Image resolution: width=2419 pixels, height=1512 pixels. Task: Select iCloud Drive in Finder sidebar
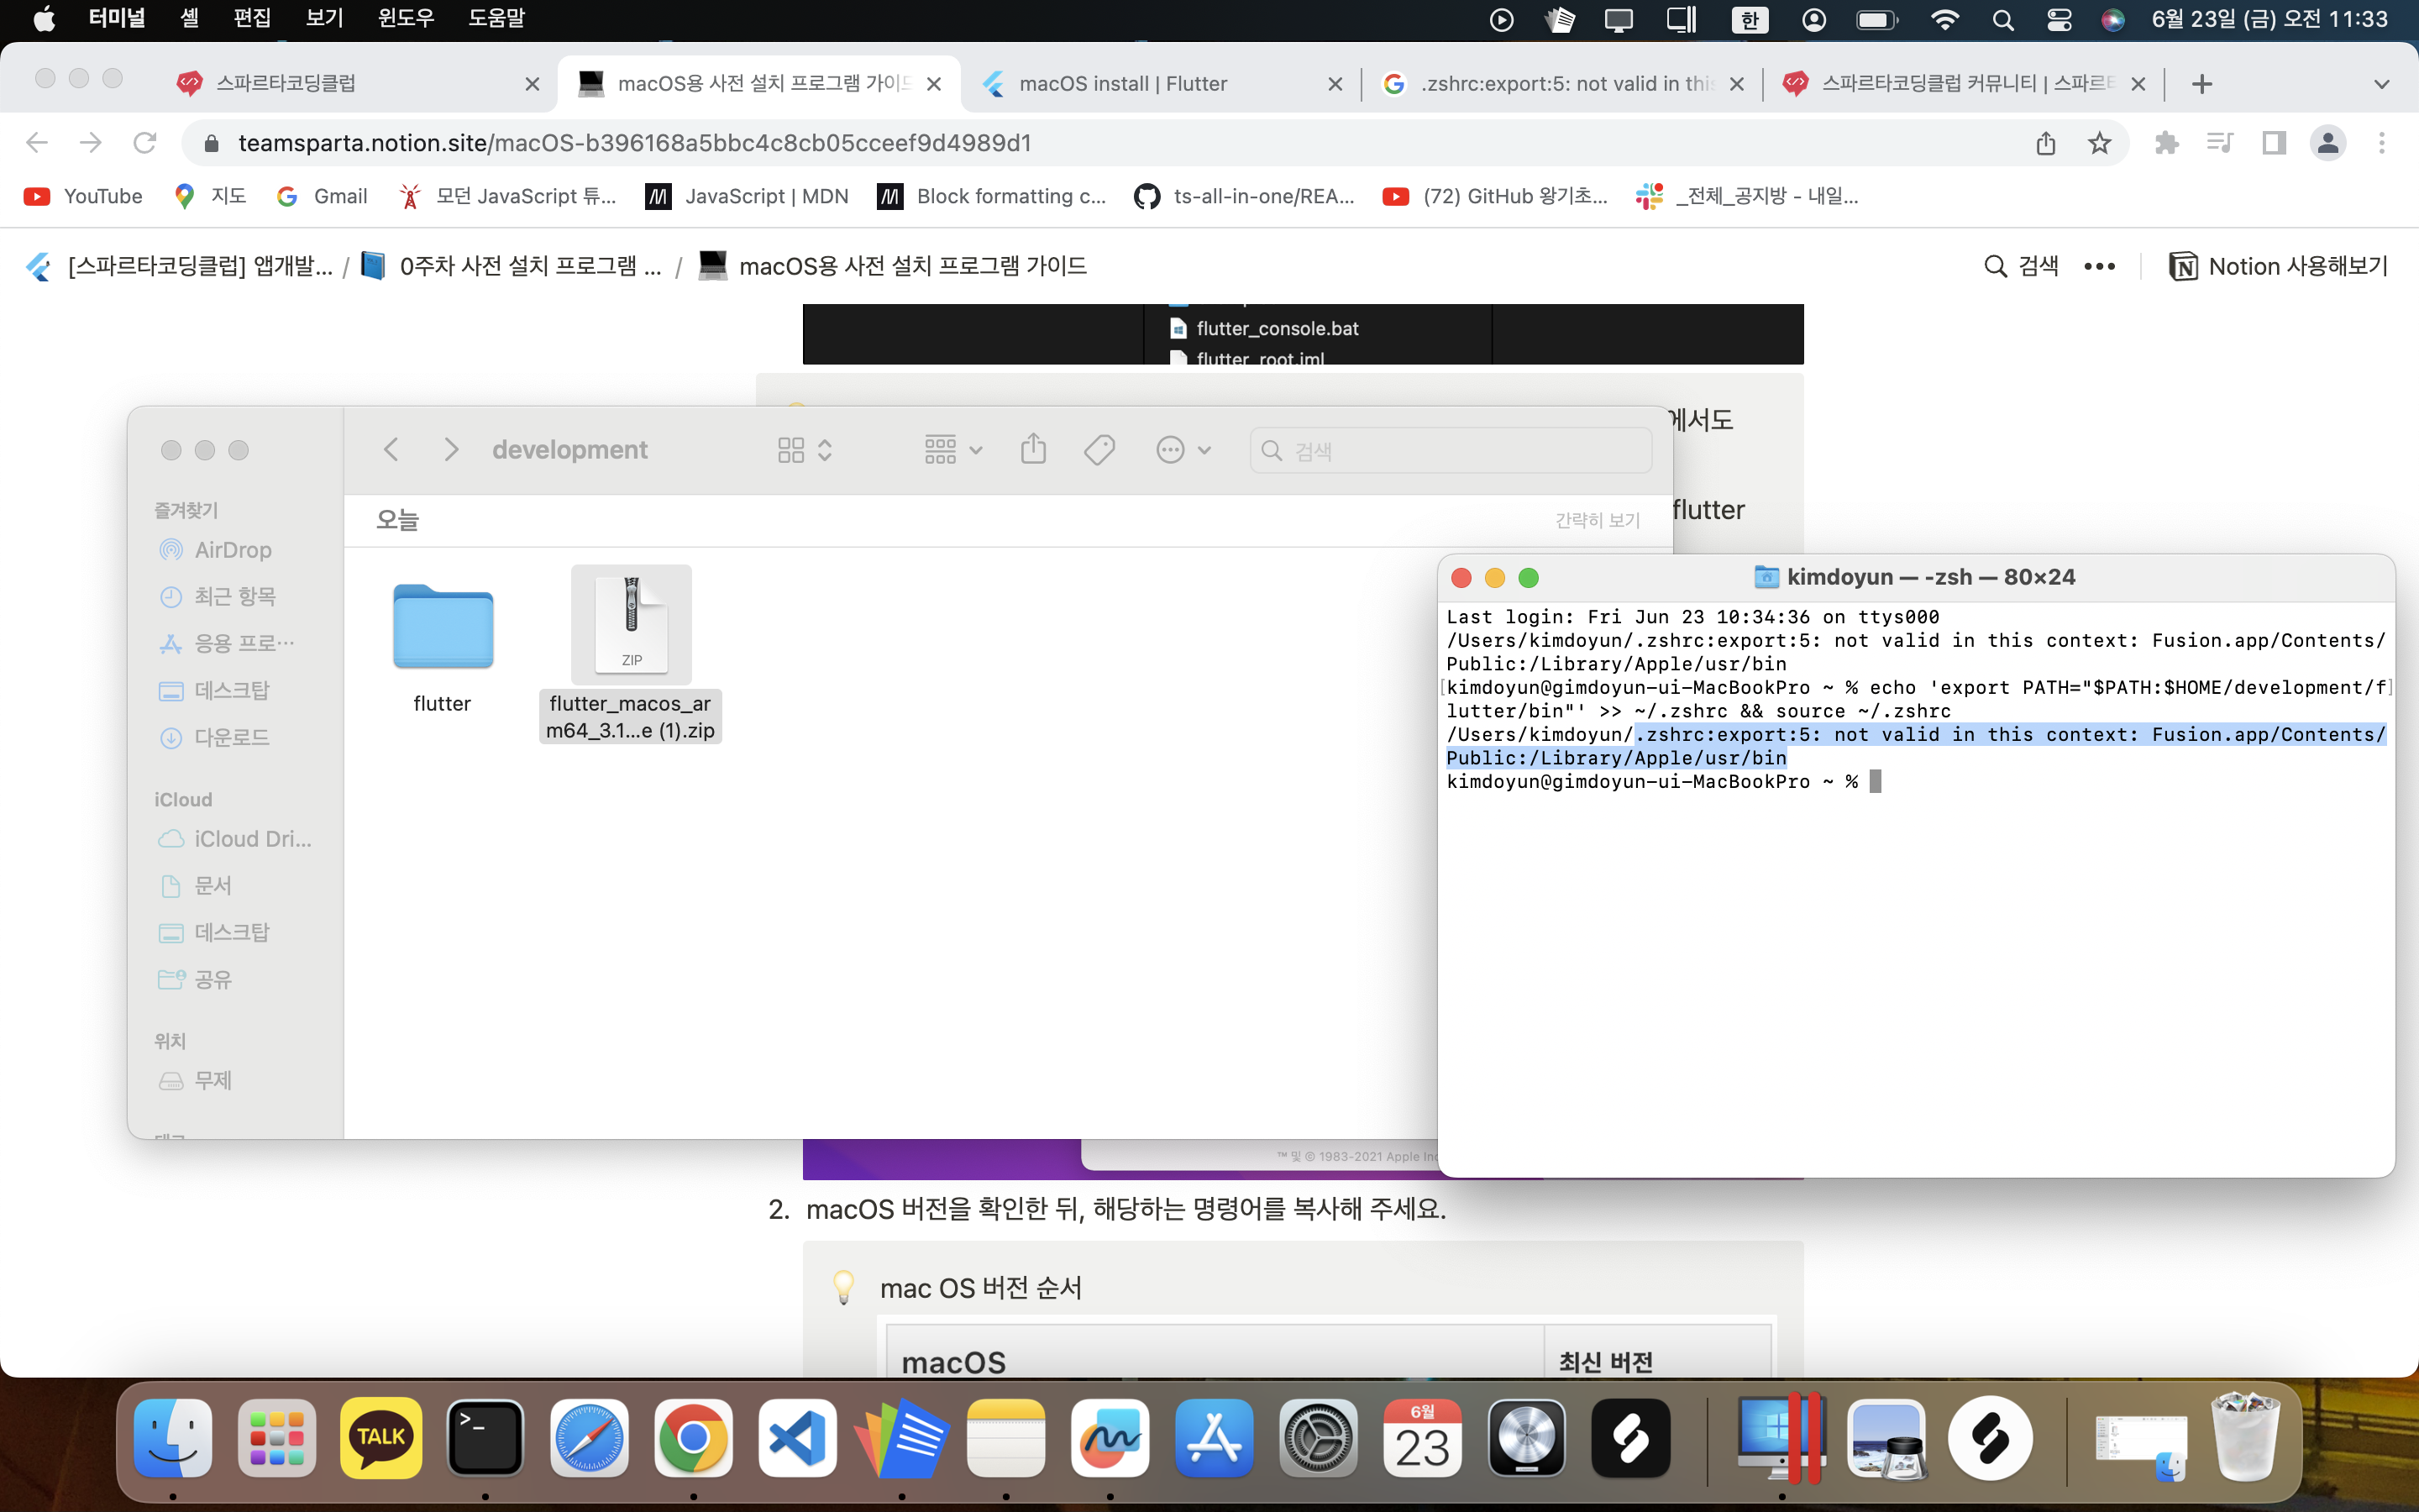point(236,839)
